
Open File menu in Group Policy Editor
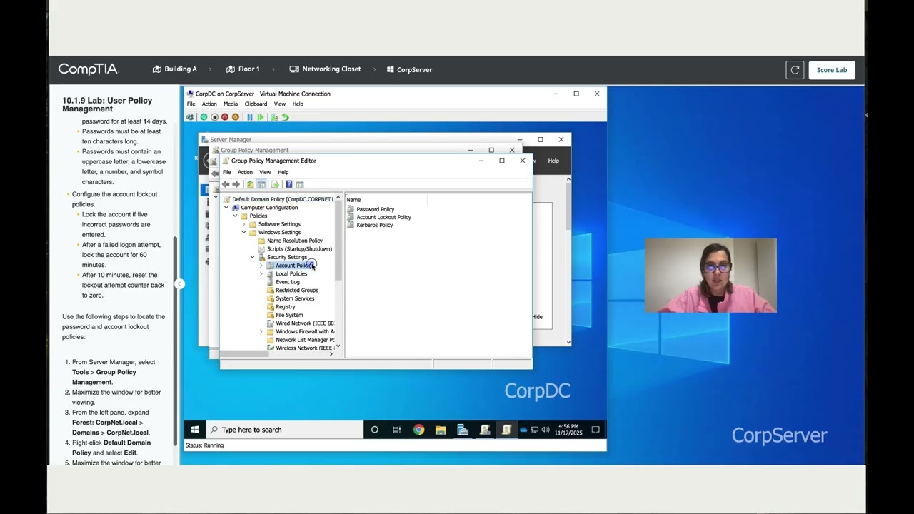pos(227,172)
